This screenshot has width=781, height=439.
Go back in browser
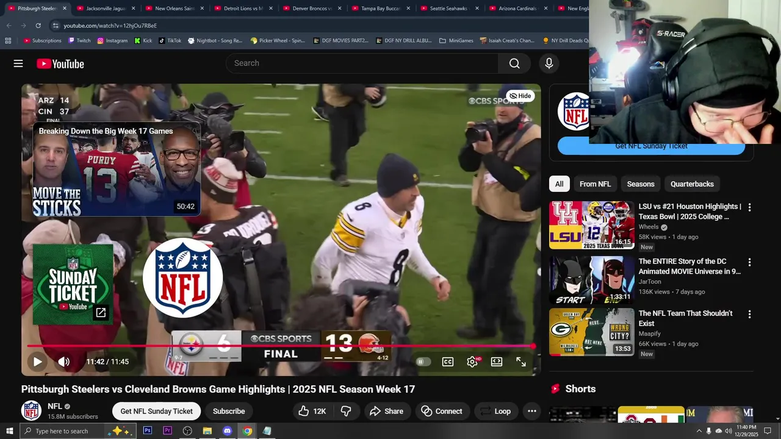coord(9,26)
